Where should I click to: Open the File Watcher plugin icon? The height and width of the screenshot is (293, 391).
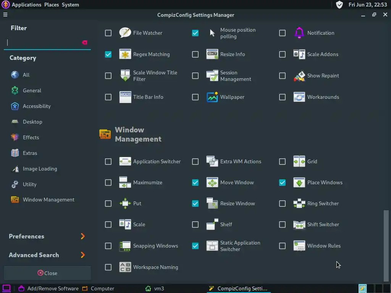pos(125,33)
